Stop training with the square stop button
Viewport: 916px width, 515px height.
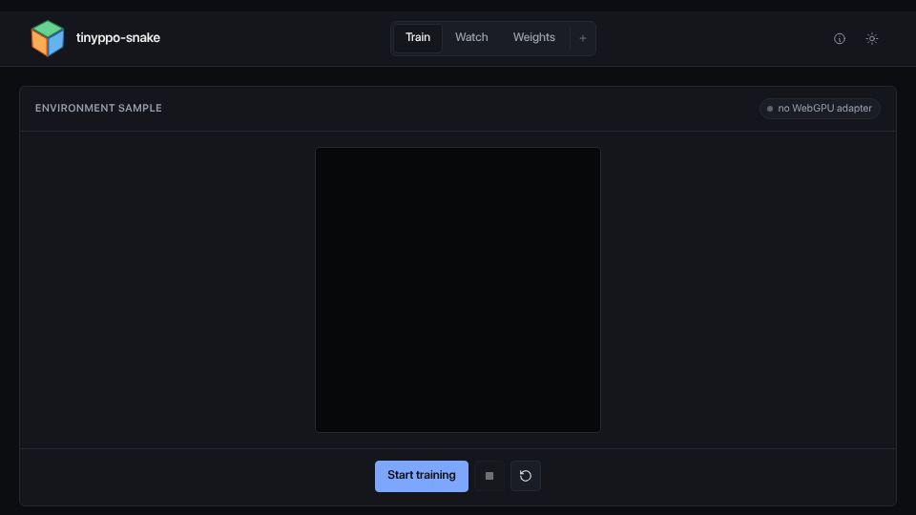tap(489, 476)
